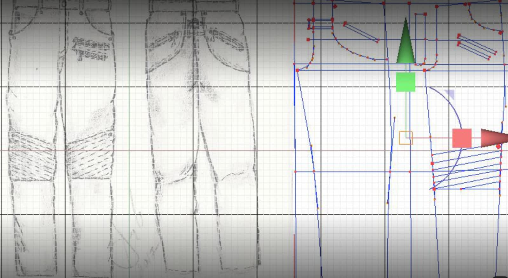Select the large red vertex at pattern's left hip corner
Screen dimensions: 508x278
pos(297,70)
